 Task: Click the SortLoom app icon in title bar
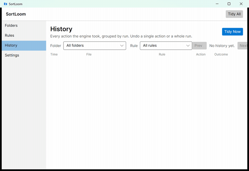point(5,4)
